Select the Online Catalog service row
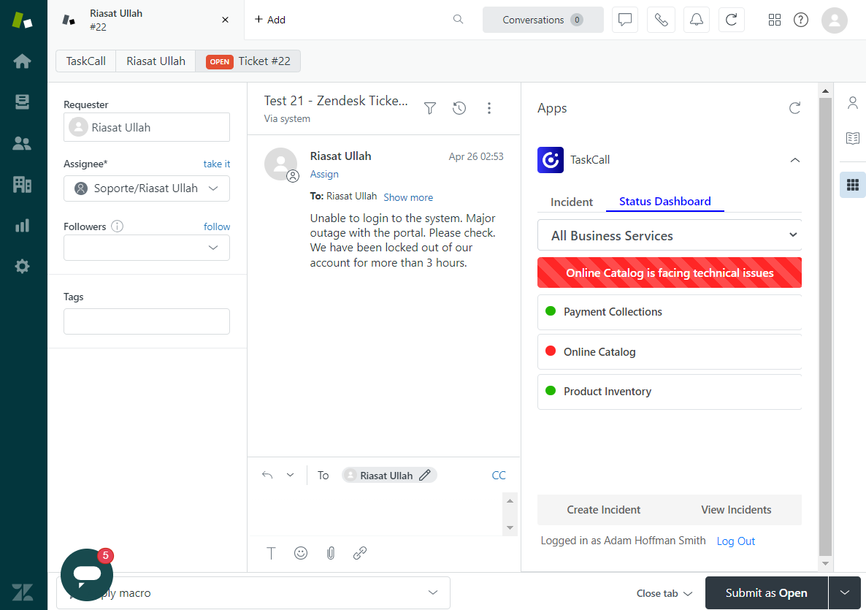The image size is (866, 610). (x=670, y=352)
